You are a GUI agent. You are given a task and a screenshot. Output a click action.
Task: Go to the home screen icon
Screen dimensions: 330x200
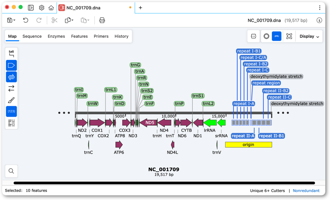[x=51, y=8]
